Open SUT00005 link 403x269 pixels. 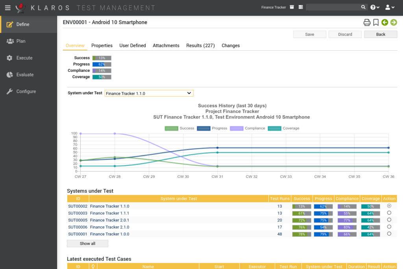click(78, 220)
